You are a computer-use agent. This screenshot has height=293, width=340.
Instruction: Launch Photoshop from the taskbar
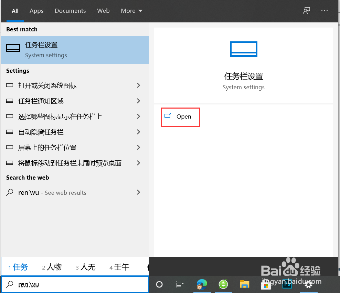point(287,284)
